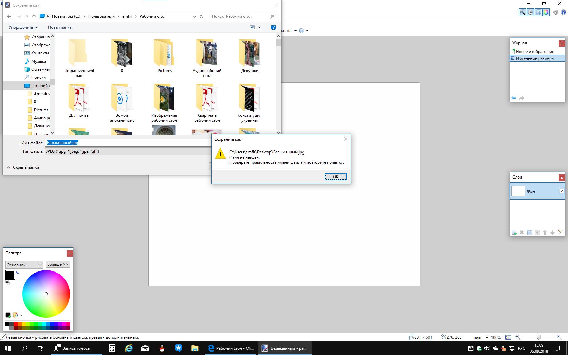This screenshot has width=568, height=355.
Task: Open Calculator from taskbar
Action: tap(112, 348)
